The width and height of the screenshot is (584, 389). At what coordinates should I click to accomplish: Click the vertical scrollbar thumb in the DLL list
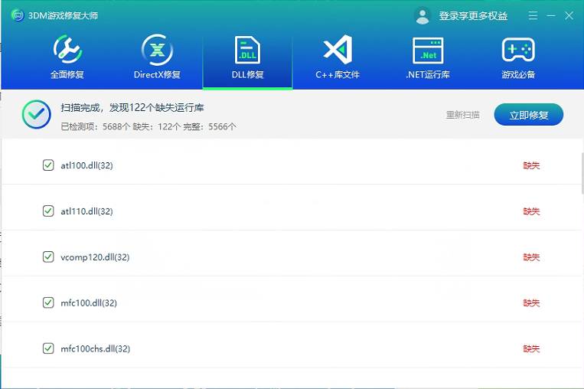tap(582, 172)
